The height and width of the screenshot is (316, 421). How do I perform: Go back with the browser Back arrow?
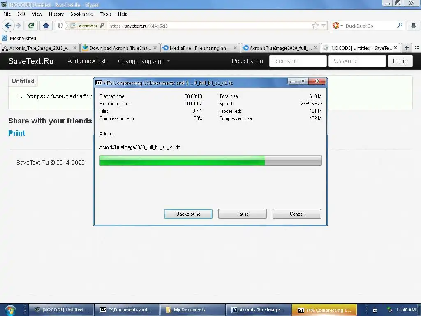coord(8,26)
